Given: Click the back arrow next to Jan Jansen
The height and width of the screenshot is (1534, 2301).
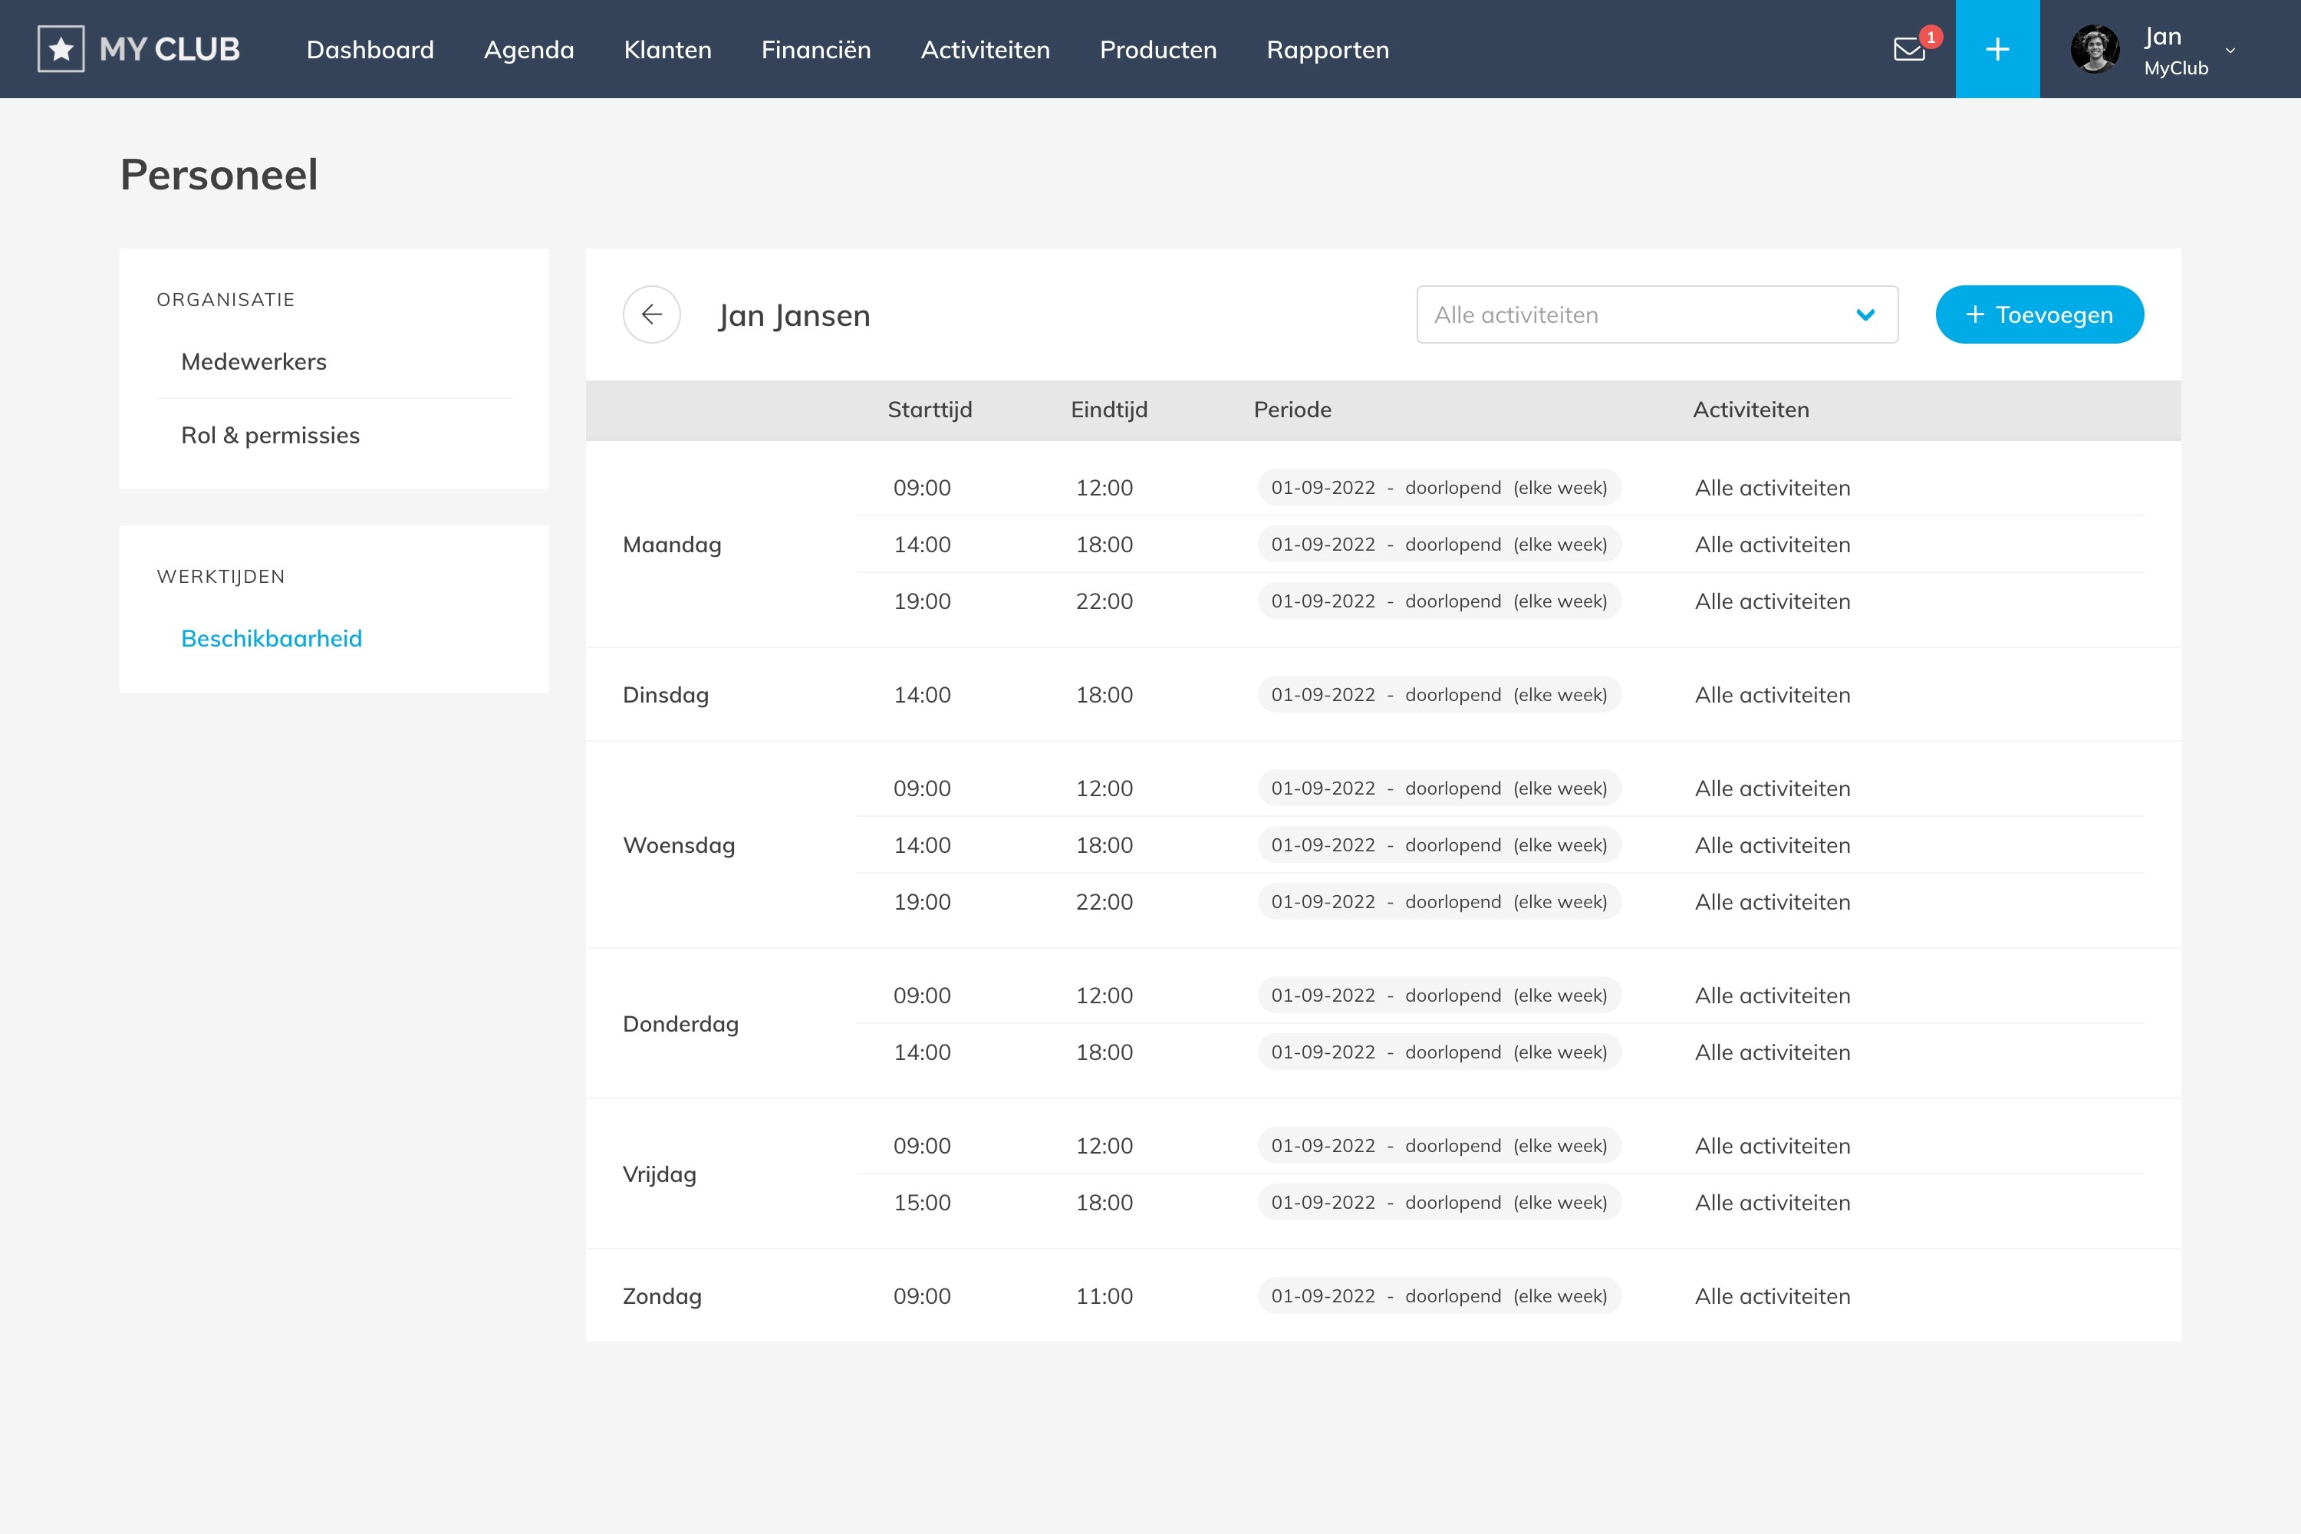Looking at the screenshot, I should point(651,314).
